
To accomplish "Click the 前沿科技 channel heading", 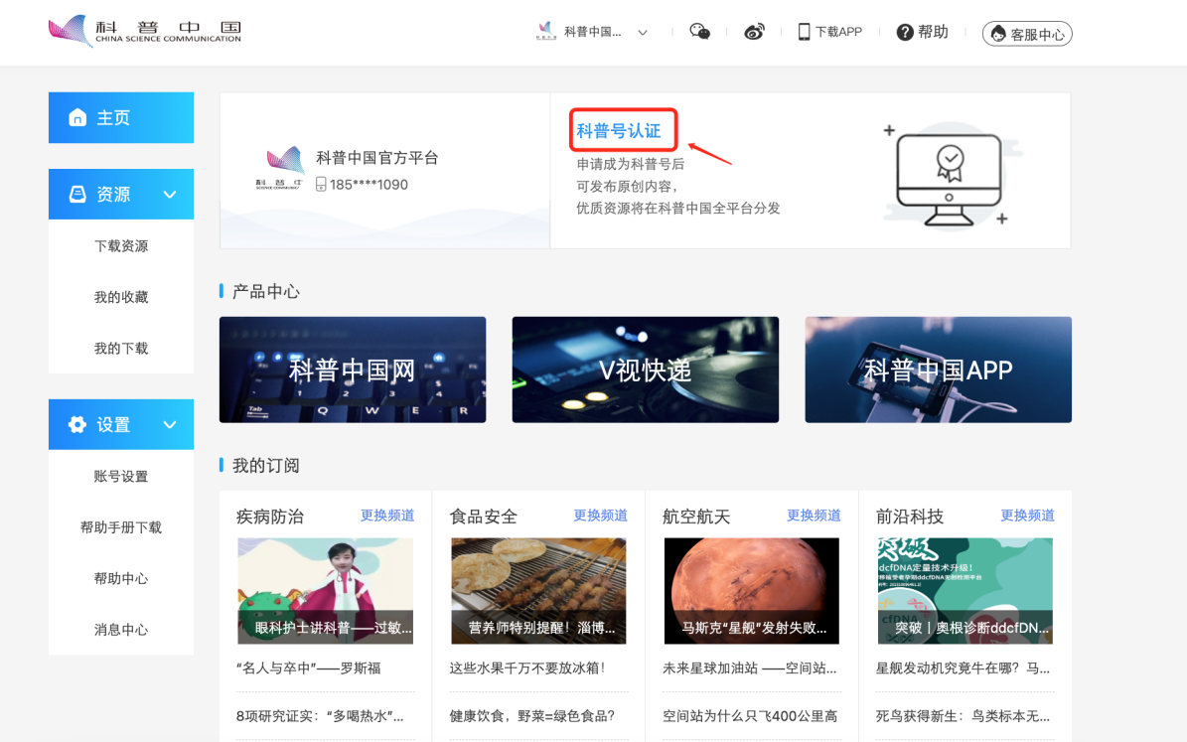I will (910, 517).
